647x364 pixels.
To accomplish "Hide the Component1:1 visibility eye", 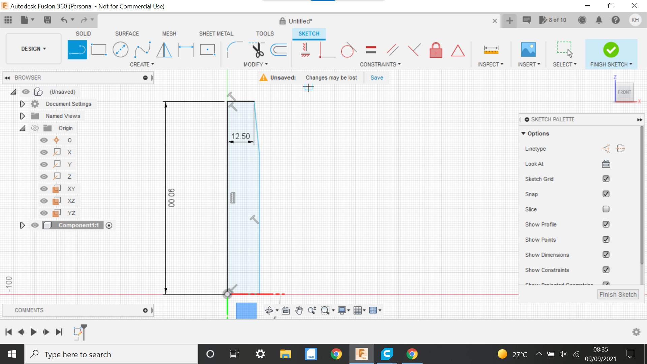I will pyautogui.click(x=35, y=225).
